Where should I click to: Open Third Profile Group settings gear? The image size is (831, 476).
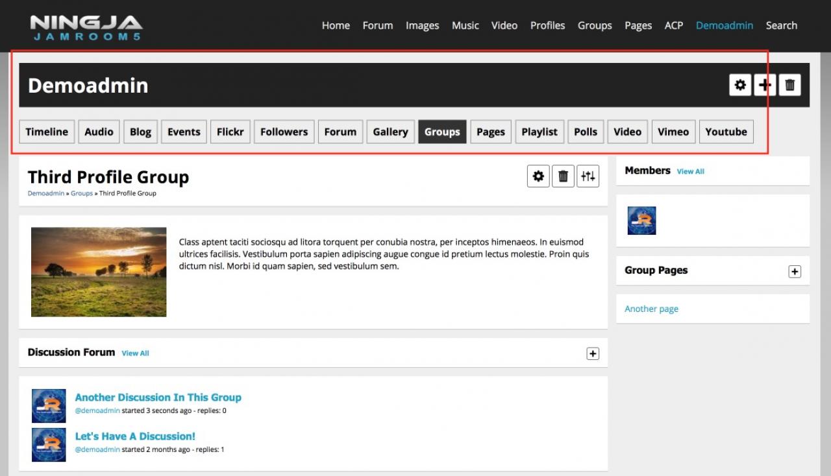(538, 176)
